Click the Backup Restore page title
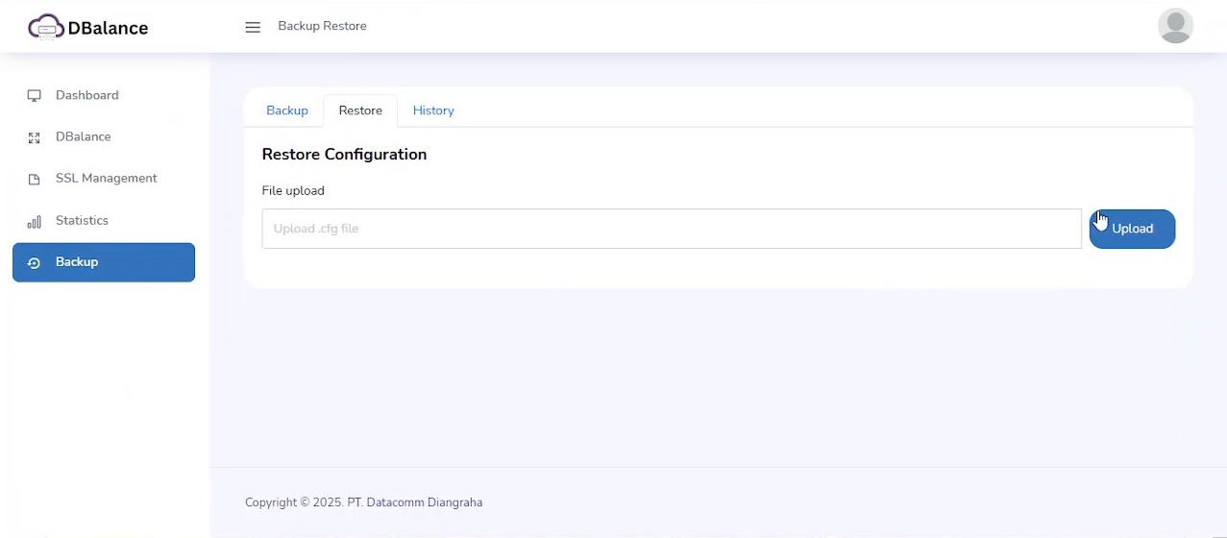The height and width of the screenshot is (538, 1227). pyautogui.click(x=322, y=26)
